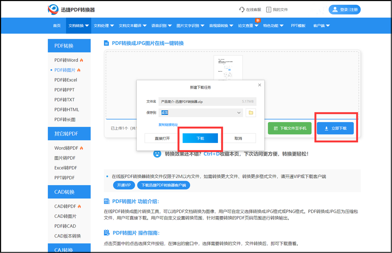
Task: Select CAD版本转换 in sidebar
Action: point(68,236)
